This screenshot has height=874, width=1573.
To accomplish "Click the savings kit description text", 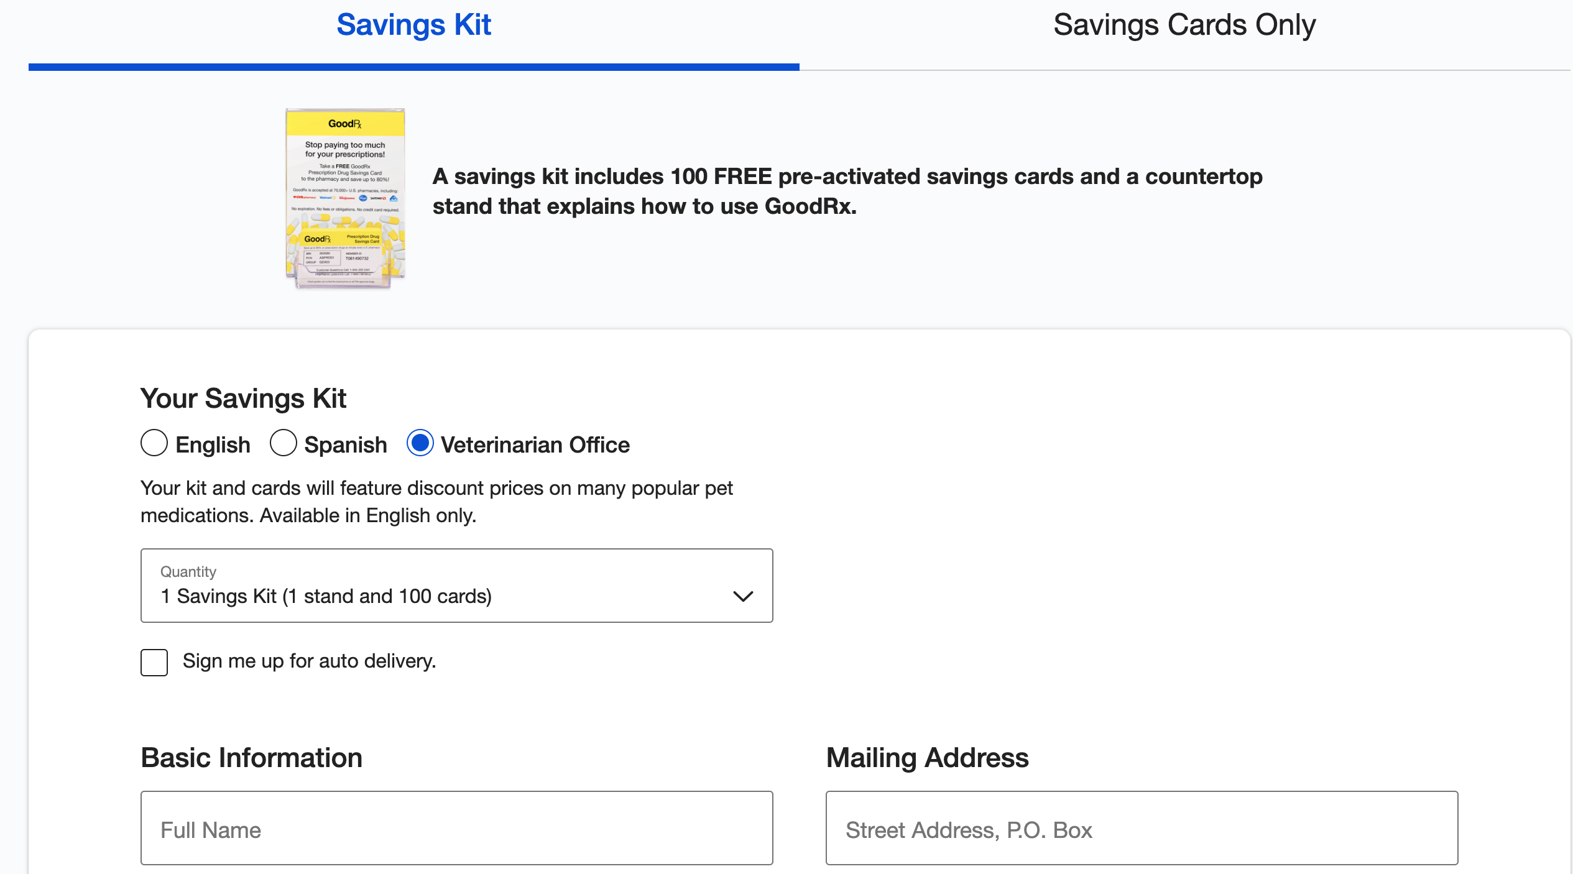I will pyautogui.click(x=847, y=191).
